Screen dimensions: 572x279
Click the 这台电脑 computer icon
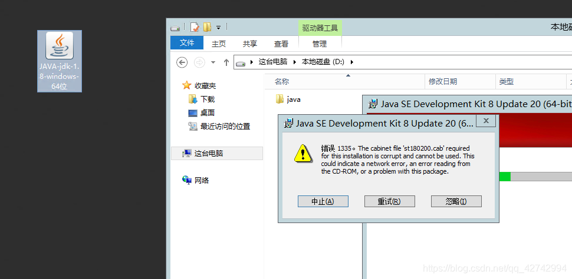(187, 154)
